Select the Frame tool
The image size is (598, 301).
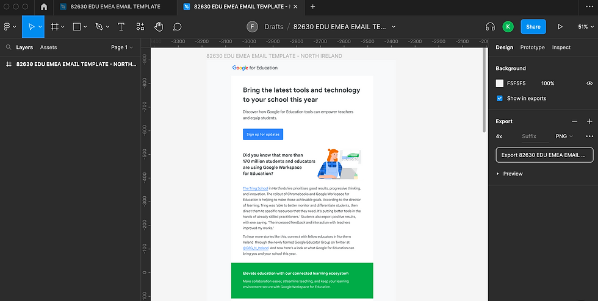click(x=54, y=27)
